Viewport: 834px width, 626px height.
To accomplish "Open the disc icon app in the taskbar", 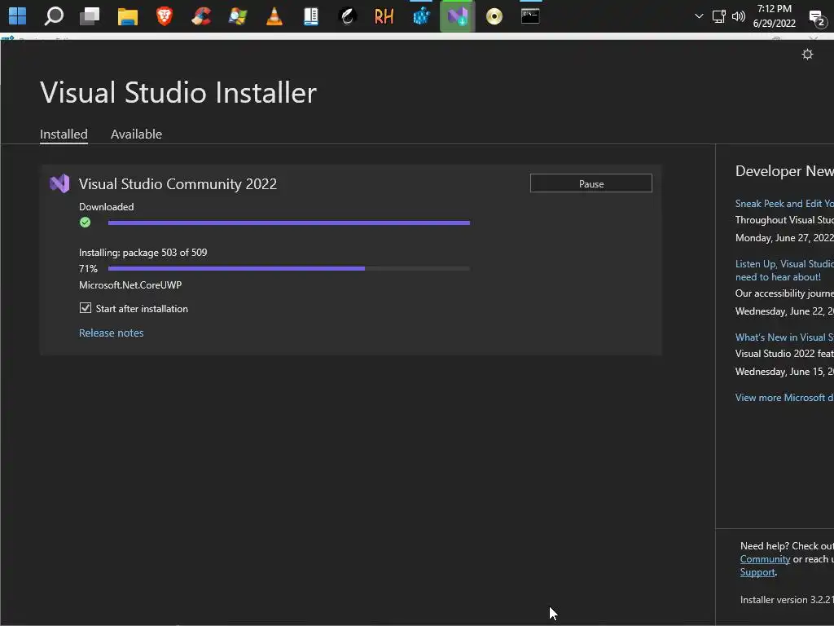I will 494,16.
